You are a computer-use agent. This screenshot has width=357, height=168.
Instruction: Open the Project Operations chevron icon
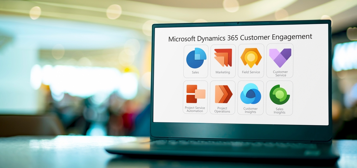[223, 94]
